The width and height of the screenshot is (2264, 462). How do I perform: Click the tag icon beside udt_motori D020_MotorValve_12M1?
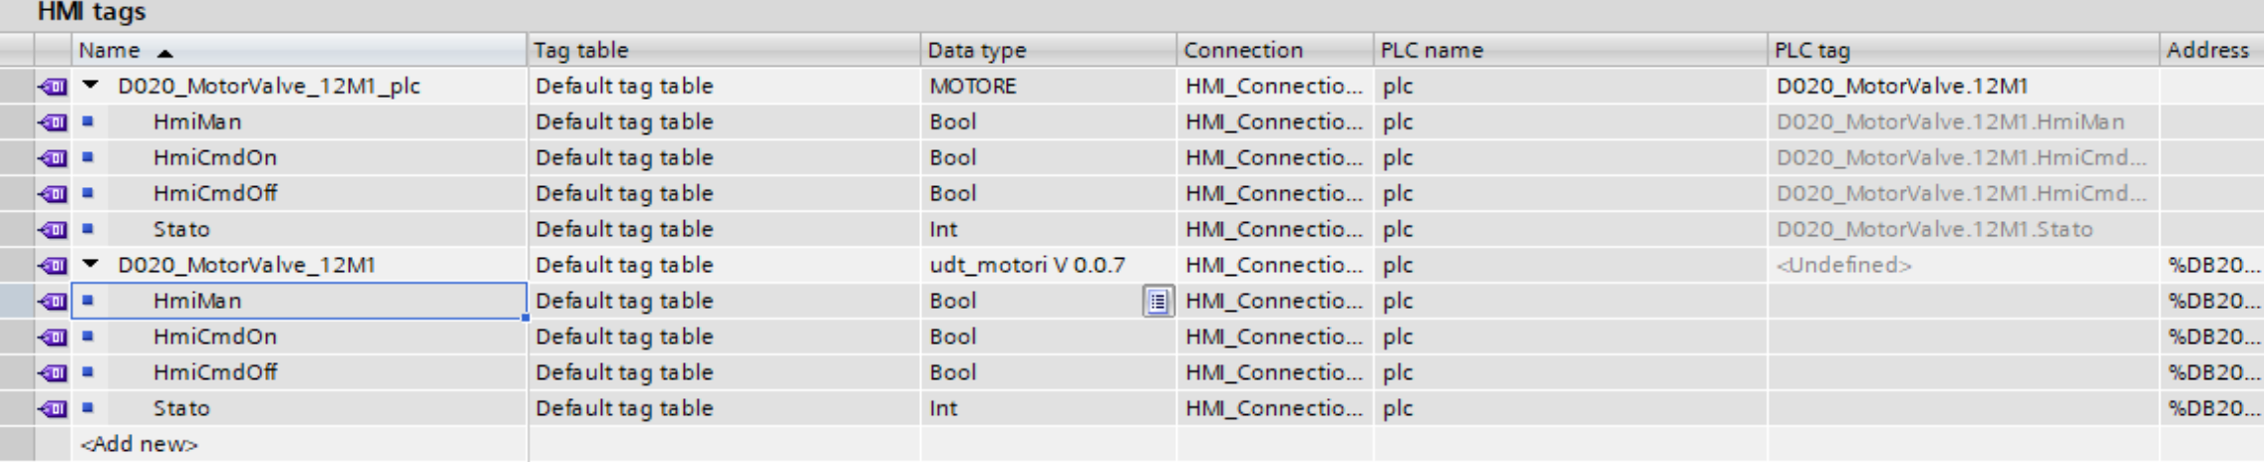pos(52,266)
